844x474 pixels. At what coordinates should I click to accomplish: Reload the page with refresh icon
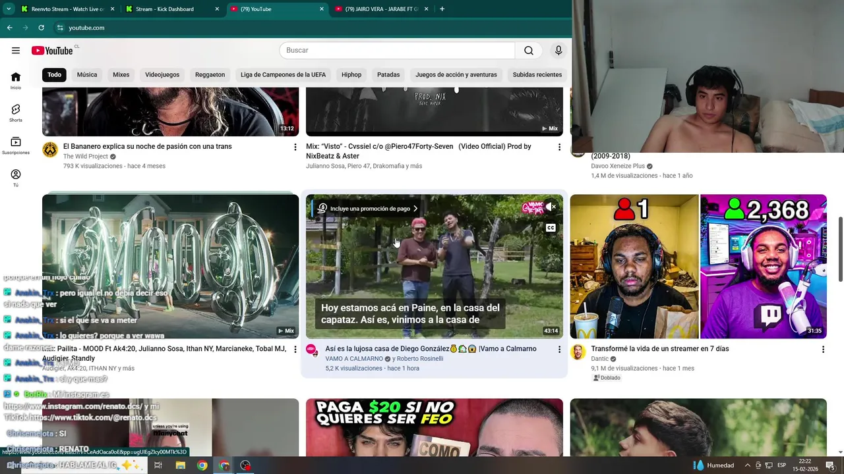click(41, 28)
